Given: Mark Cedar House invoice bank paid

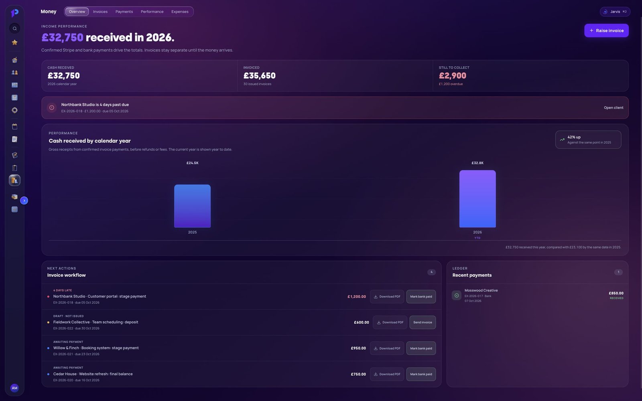Looking at the screenshot, I should 421,374.
